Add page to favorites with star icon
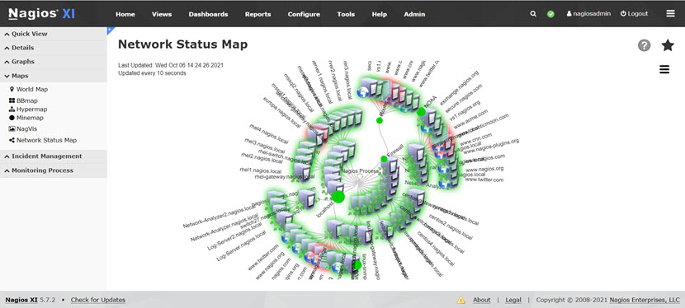Viewport: 685px width, 308px height. [x=668, y=45]
